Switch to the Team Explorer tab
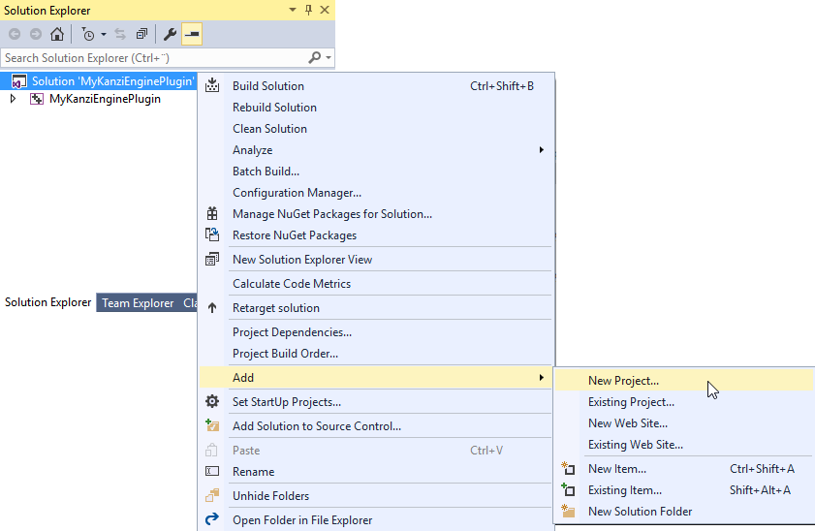 coord(138,303)
